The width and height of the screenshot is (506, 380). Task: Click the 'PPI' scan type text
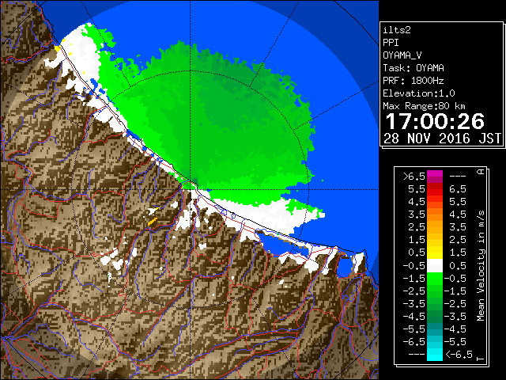coord(391,43)
